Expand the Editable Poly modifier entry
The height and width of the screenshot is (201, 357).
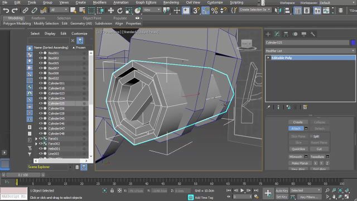coord(268,58)
